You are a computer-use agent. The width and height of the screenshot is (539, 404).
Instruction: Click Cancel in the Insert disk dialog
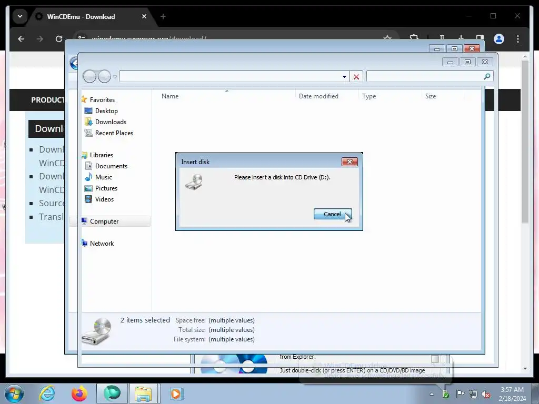333,214
